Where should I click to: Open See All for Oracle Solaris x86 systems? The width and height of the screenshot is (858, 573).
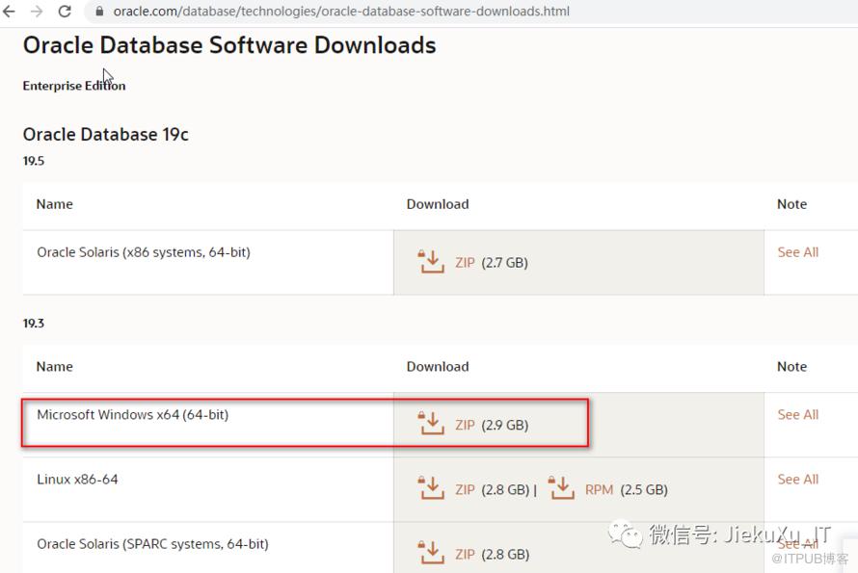[x=797, y=251]
